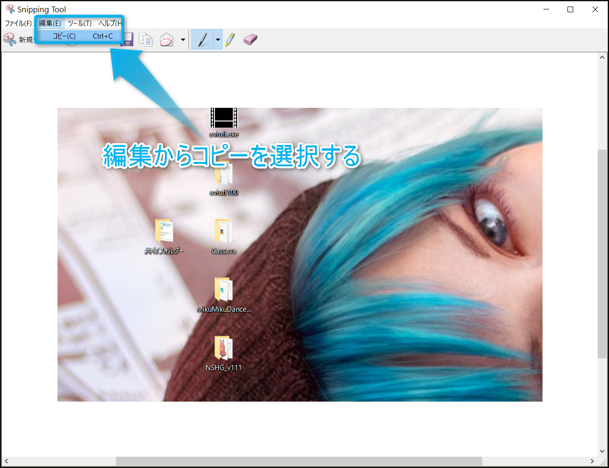The image size is (609, 468).
Task: Open the 編集(E) menu
Action: [x=49, y=23]
